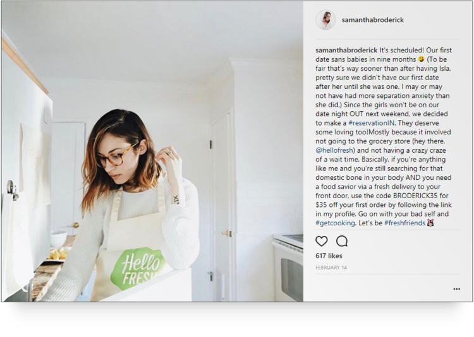
Task: Click the BRODERICK35 code text
Action: [x=411, y=196]
